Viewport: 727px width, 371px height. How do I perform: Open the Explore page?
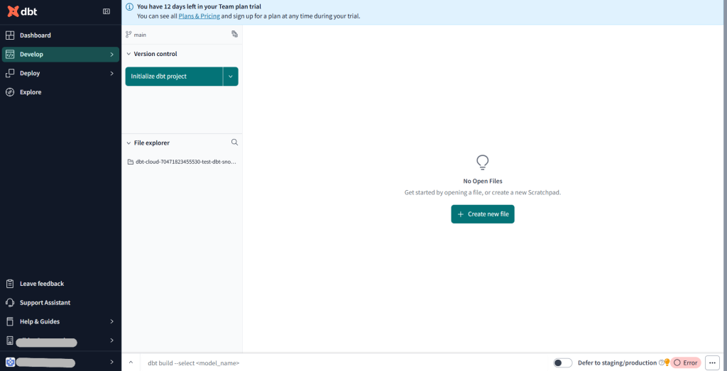[60, 92]
